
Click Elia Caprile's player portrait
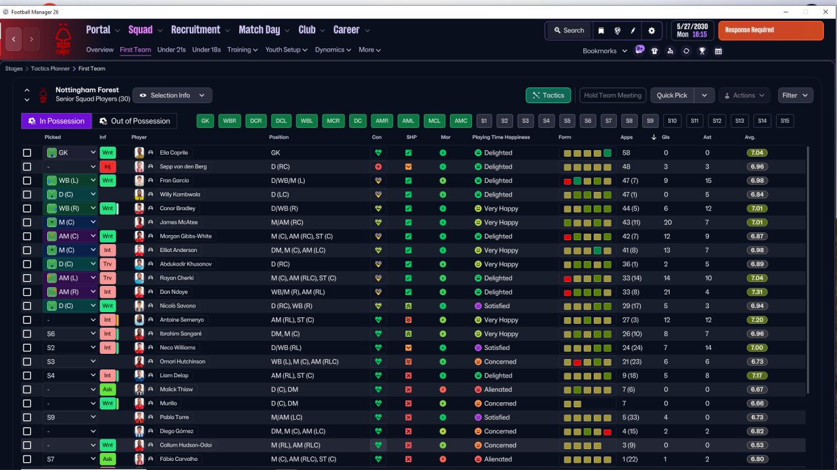click(x=139, y=153)
